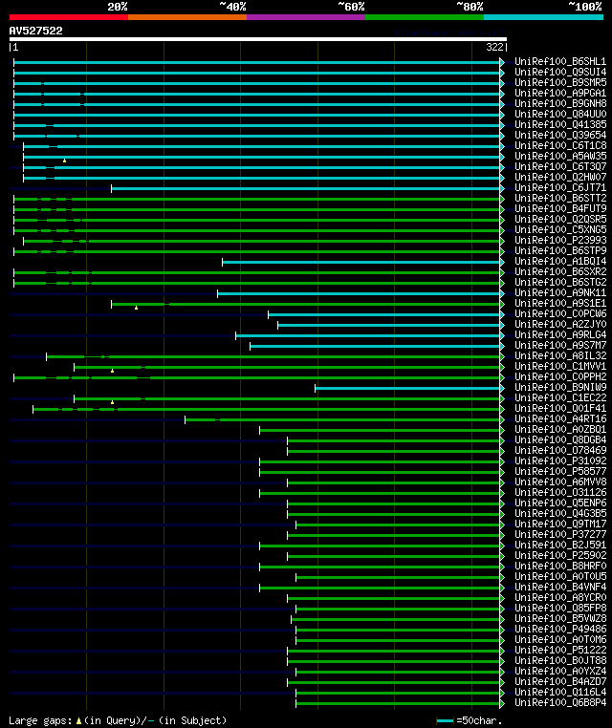Select label UniRef100_Q01F41
This screenshot has width=612, height=728.
[560, 408]
